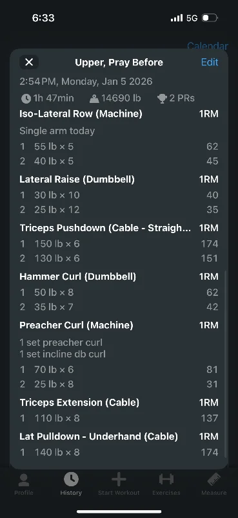Open Lateral Raise (Dumbbell) exercise
Screen dimensions: 238x518
(77, 179)
